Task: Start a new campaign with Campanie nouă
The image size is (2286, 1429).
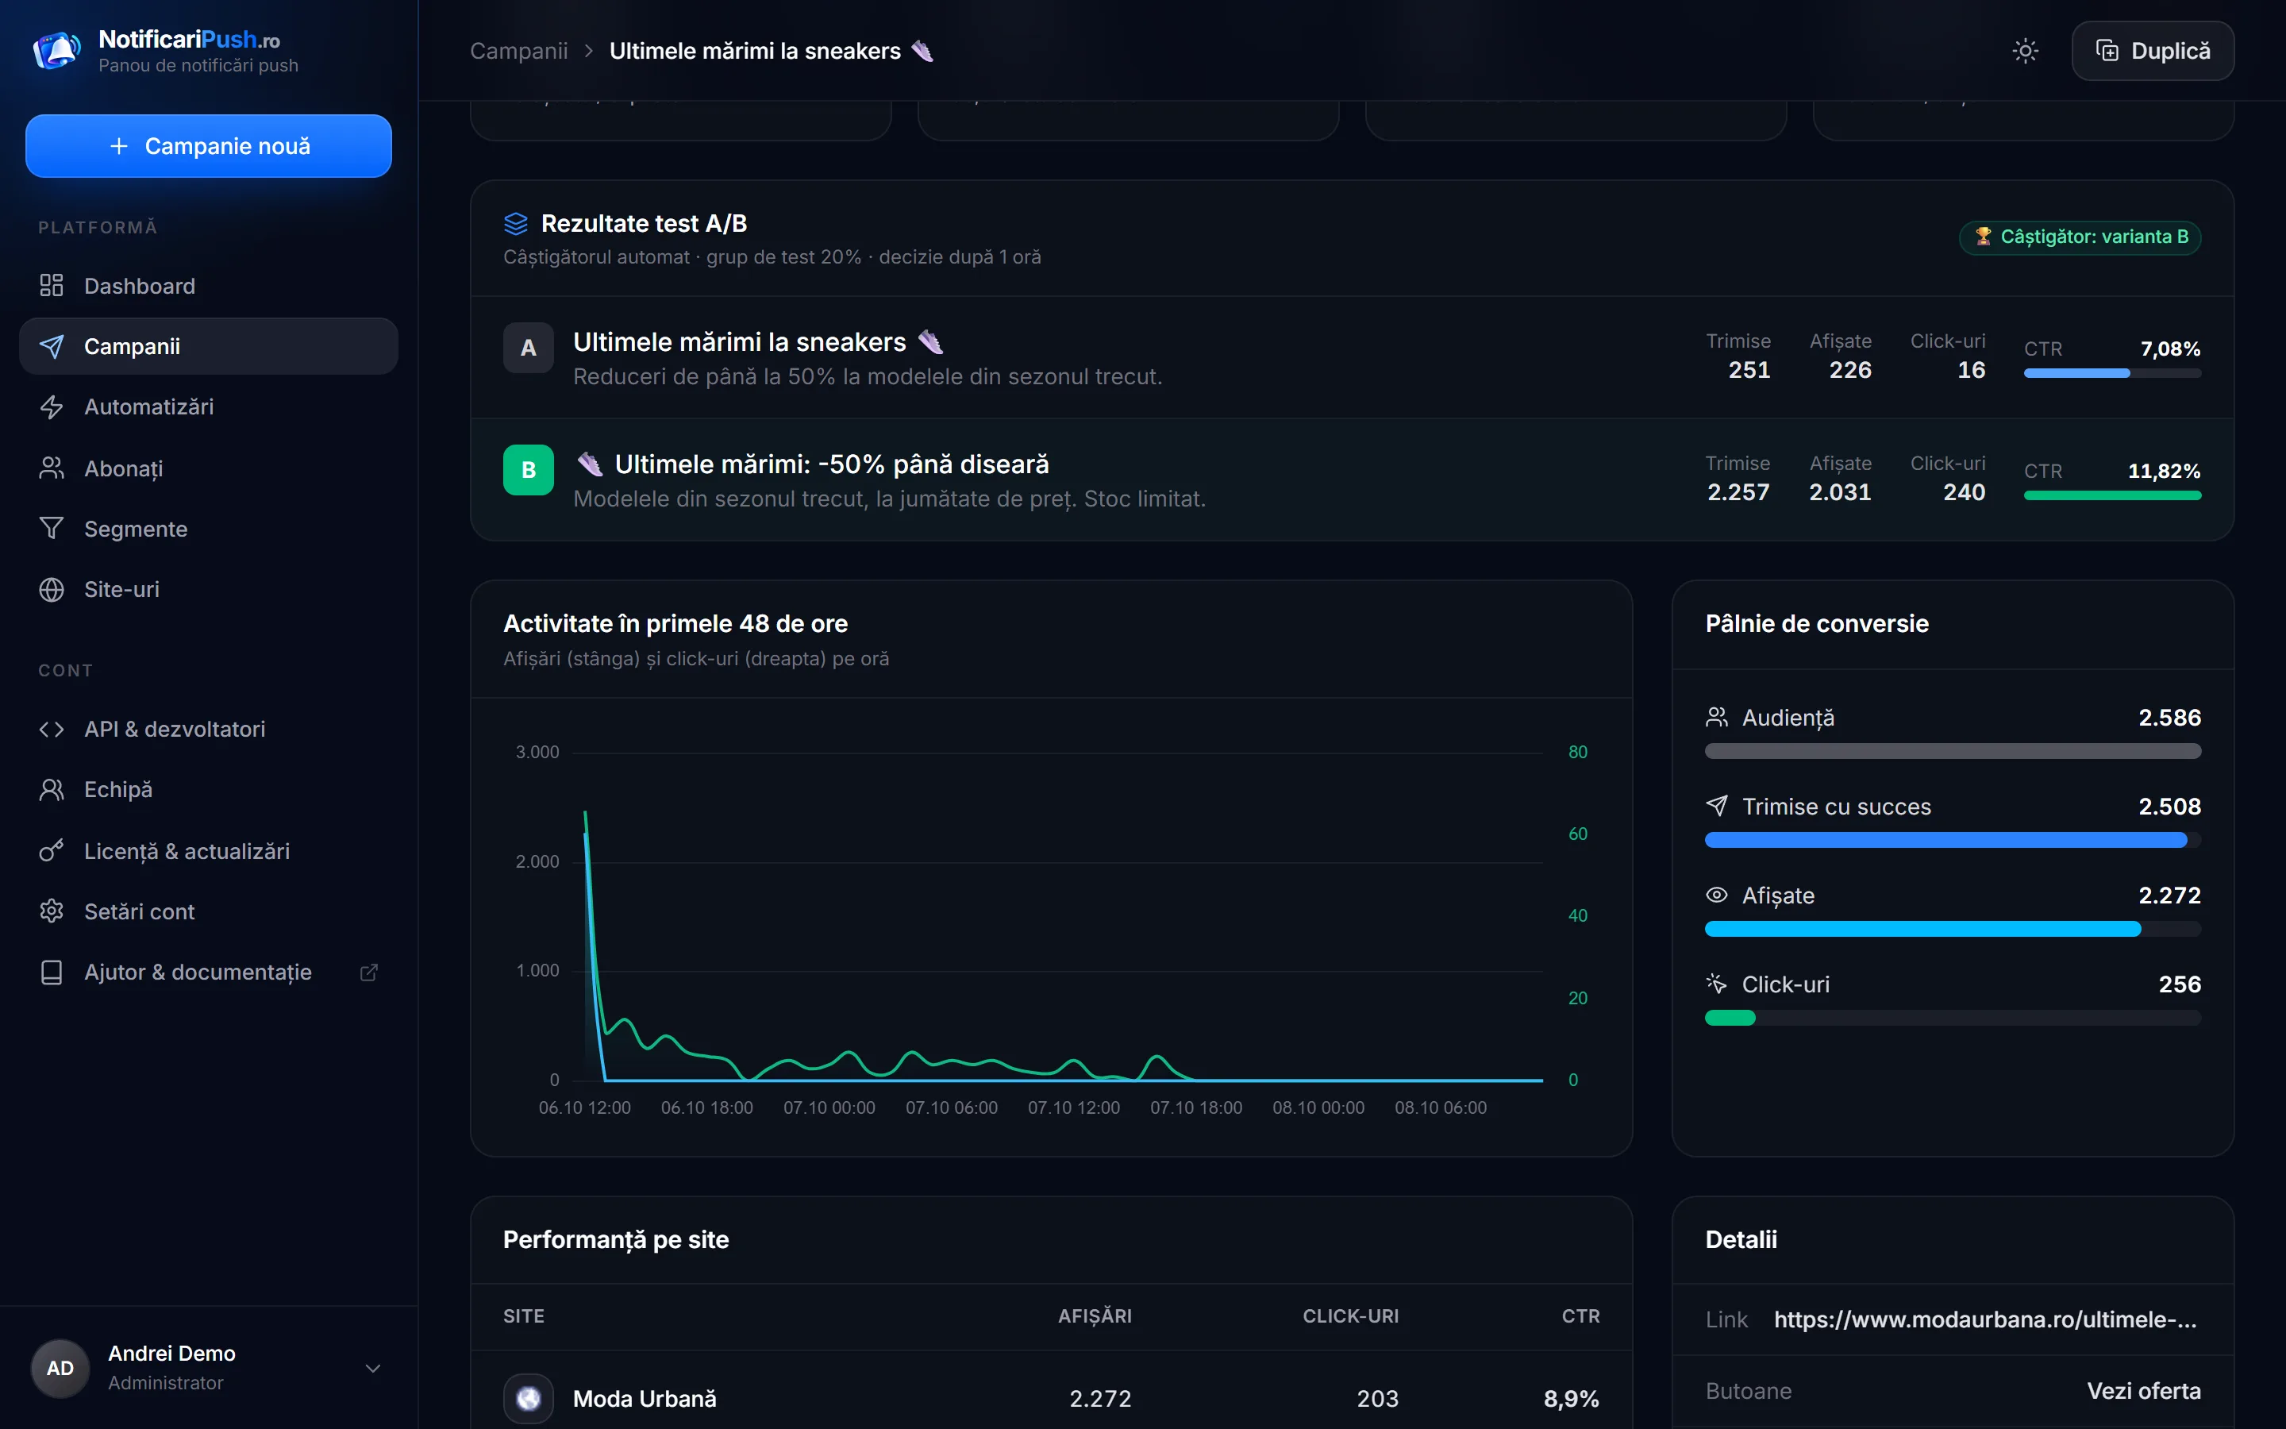Action: [x=209, y=145]
